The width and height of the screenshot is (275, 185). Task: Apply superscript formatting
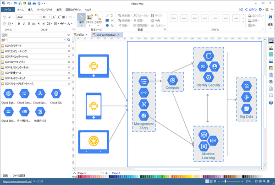pos(44,24)
